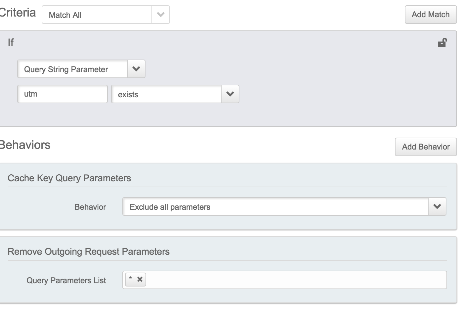Viewport: 461px width, 309px height.
Task: Click the Query Parameters List label
Action: 66,281
